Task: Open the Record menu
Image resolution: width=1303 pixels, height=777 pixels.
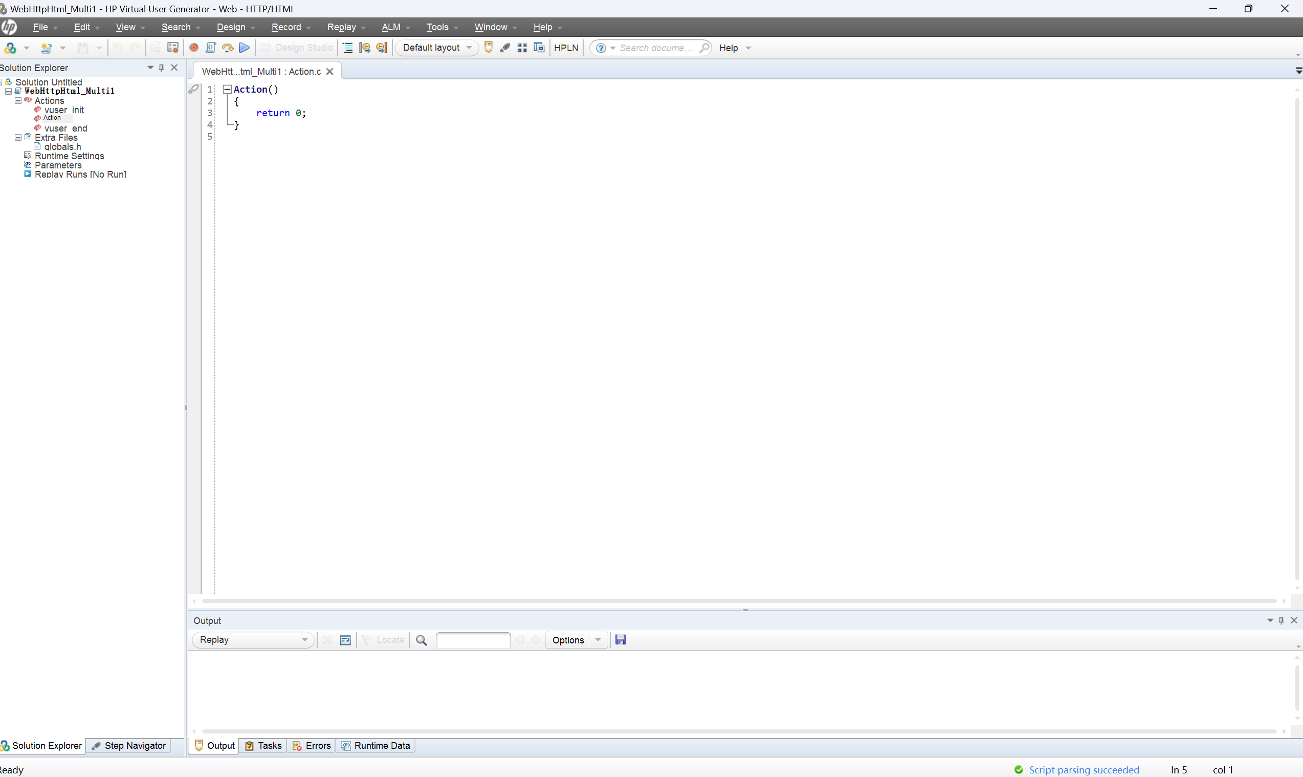Action: click(x=286, y=27)
